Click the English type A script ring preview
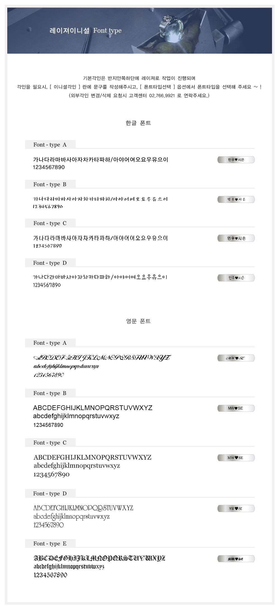Viewport: 279px width, 615px height. point(236,358)
